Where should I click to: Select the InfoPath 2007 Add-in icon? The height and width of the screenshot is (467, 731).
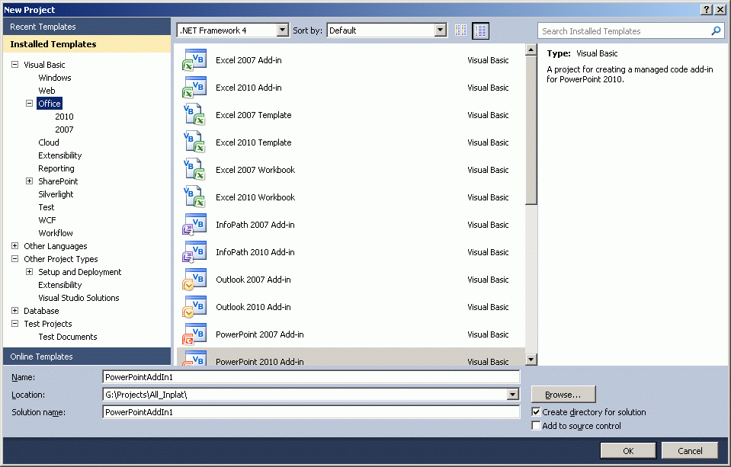pyautogui.click(x=194, y=225)
